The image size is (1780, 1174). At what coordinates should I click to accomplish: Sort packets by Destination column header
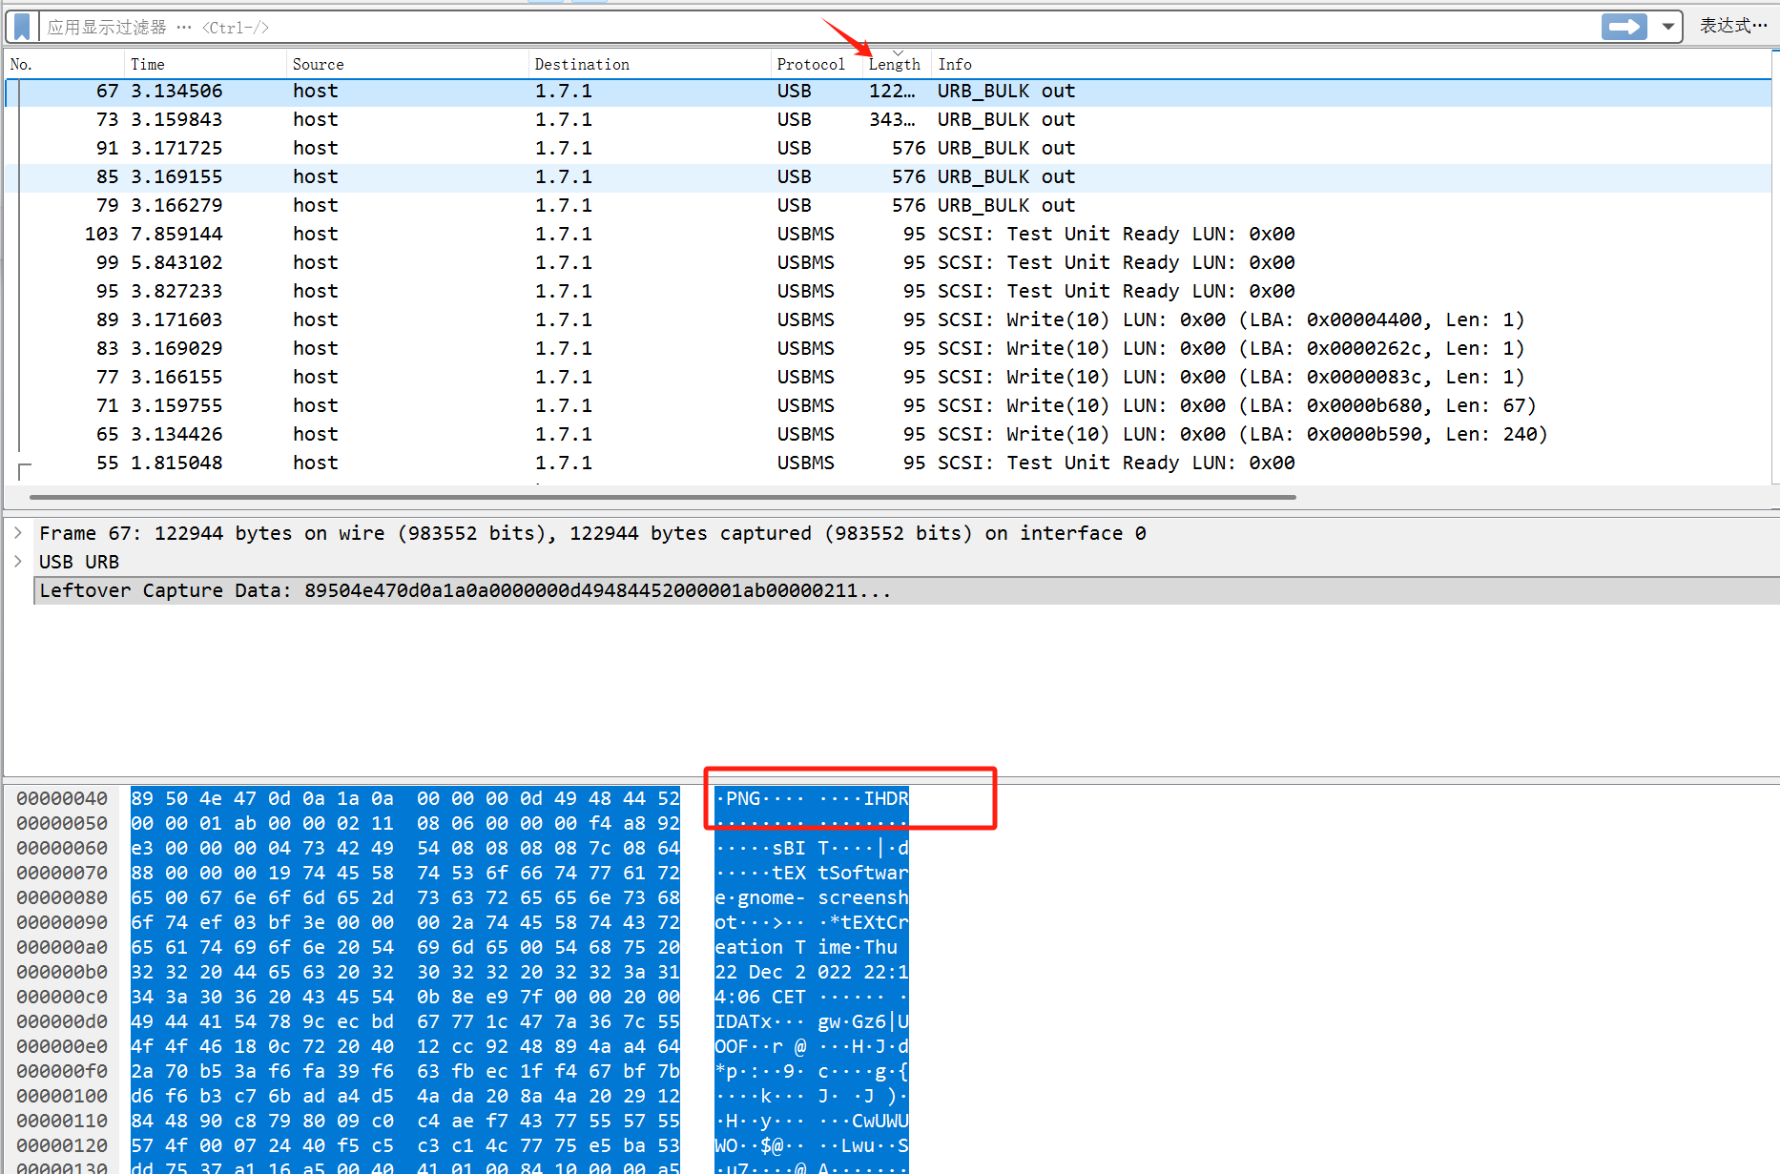650,64
